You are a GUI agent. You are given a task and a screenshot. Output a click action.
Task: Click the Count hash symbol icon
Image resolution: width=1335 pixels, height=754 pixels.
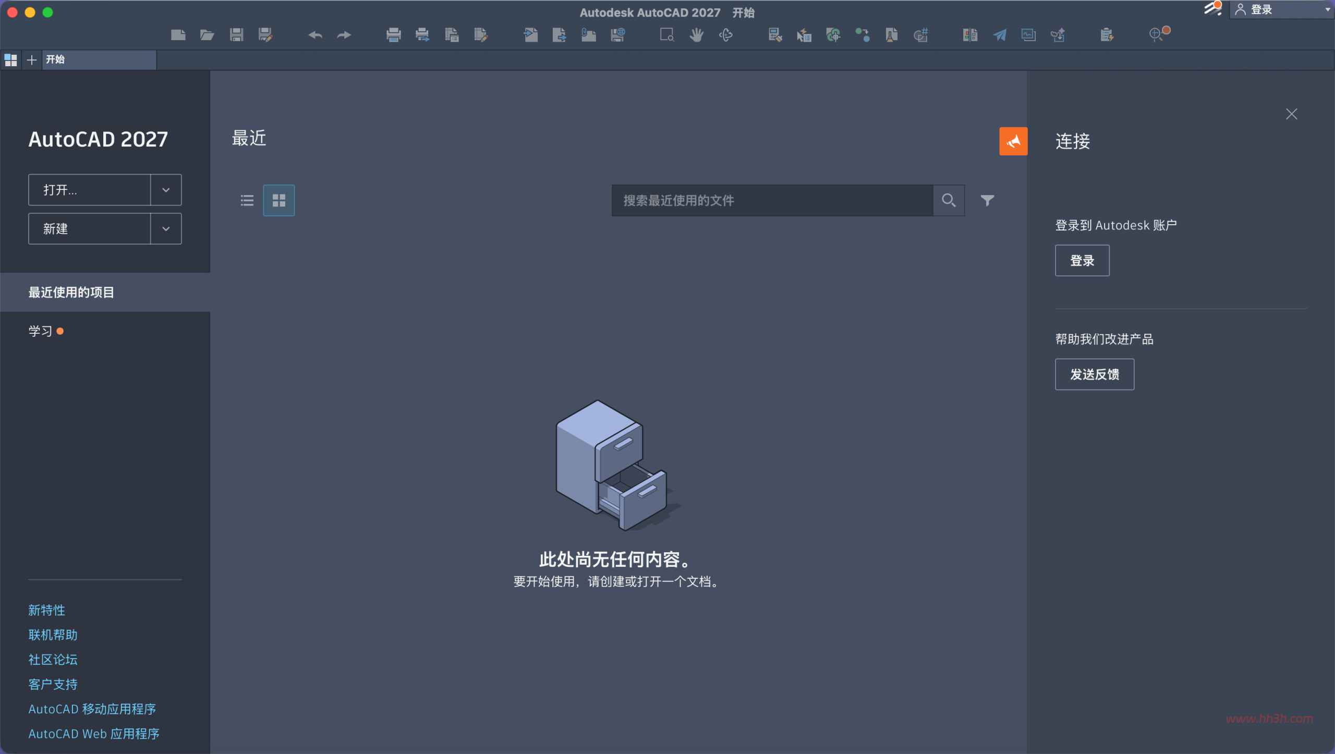click(x=921, y=35)
